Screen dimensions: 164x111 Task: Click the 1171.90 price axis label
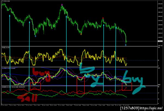pyautogui.click(x=160, y=29)
